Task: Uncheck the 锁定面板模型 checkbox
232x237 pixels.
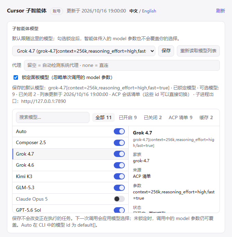Action: click(x=16, y=77)
